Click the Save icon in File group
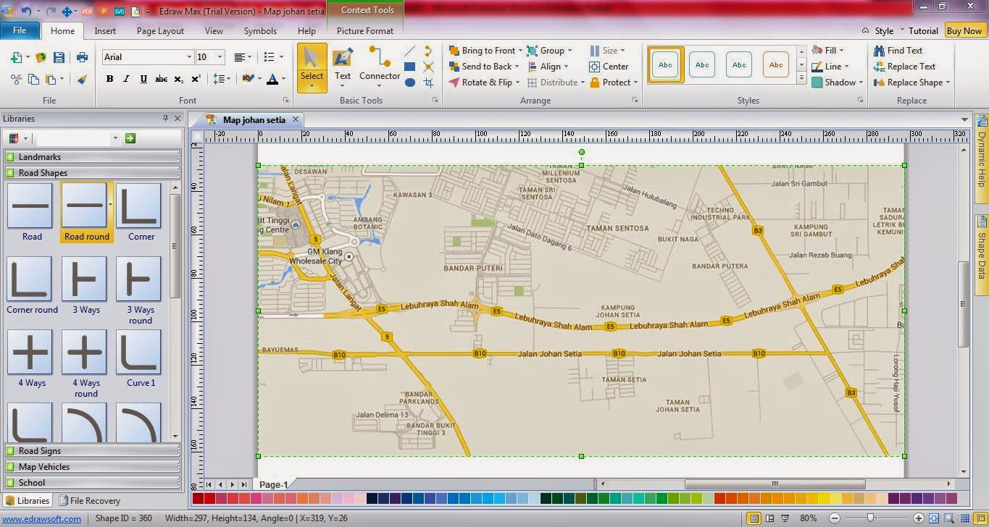Image resolution: width=989 pixels, height=527 pixels. coord(59,57)
